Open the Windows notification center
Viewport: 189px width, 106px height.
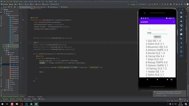point(186,104)
